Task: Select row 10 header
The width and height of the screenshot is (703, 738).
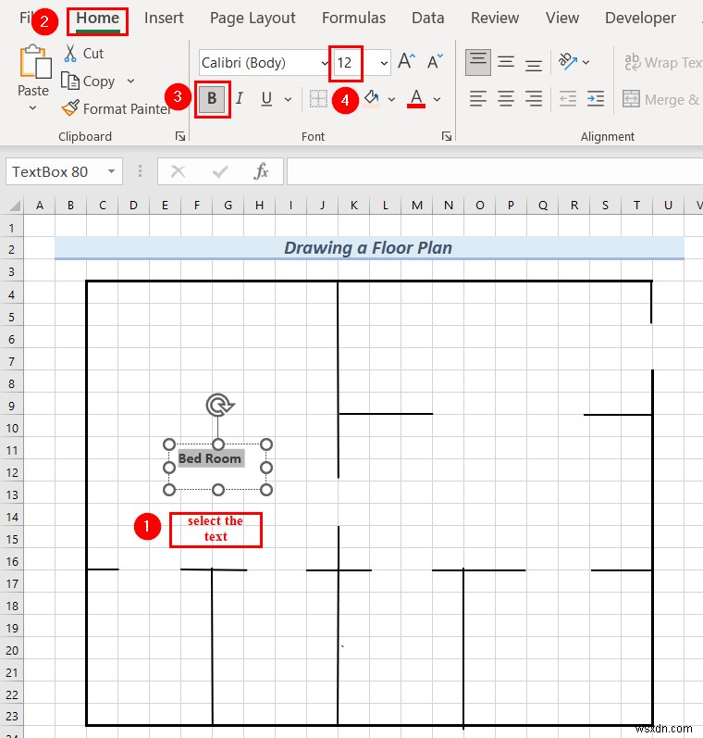Action: [12, 429]
